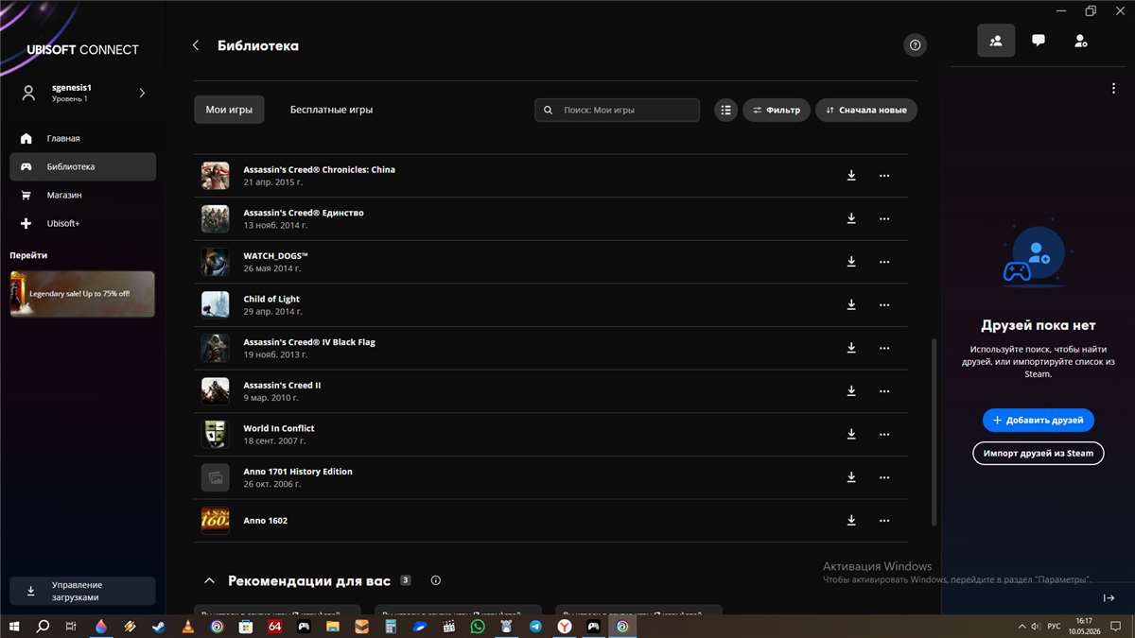This screenshot has height=638, width=1135.
Task: Open WhatsApp from the taskbar
Action: [478, 626]
